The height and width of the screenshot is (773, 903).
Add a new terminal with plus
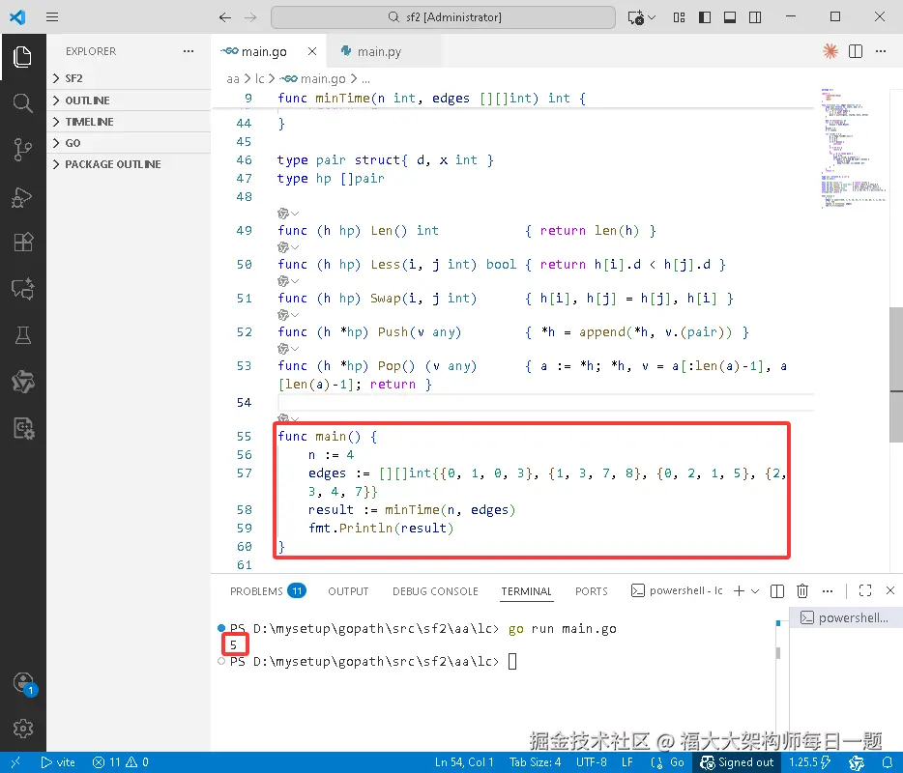click(740, 591)
